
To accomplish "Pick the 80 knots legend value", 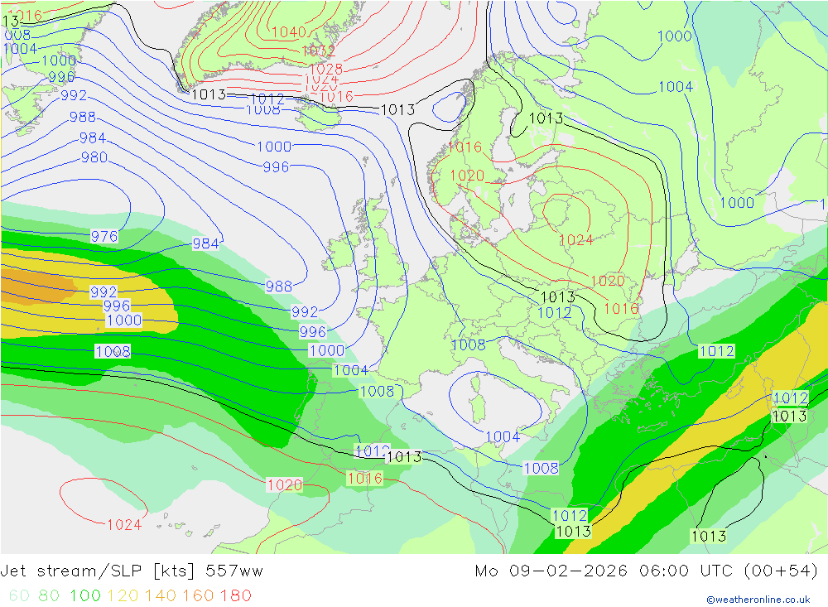I will [49, 596].
